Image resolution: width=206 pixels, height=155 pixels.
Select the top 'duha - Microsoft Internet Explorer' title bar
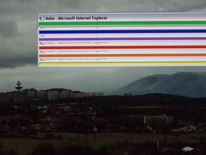[122, 18]
